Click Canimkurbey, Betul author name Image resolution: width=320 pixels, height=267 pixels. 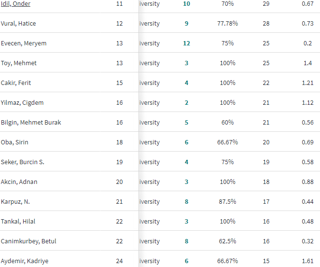[28, 241]
